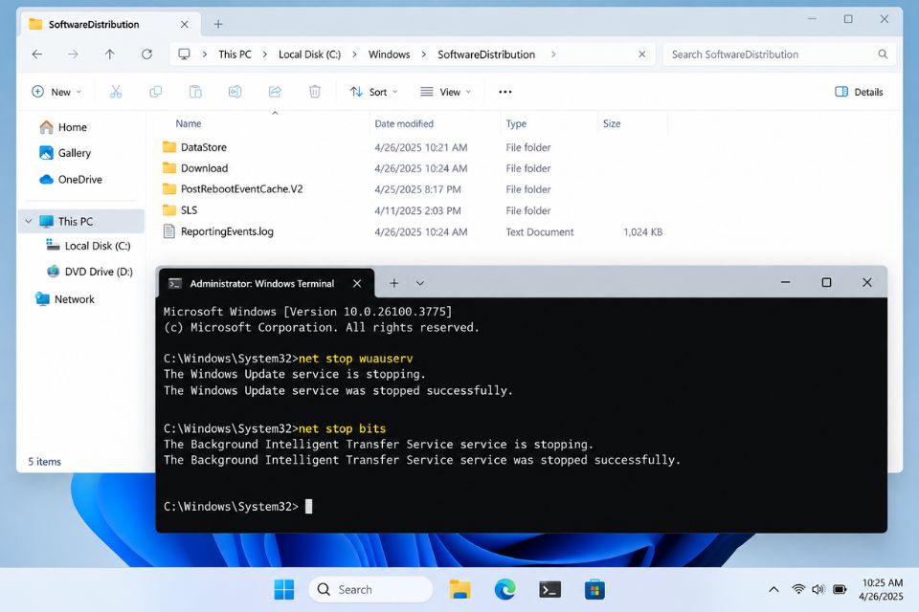Toggle the Details pane
This screenshot has height=612, width=919.
(x=859, y=92)
